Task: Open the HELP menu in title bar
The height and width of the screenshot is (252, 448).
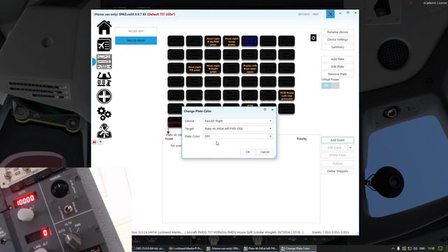Action: (x=316, y=14)
